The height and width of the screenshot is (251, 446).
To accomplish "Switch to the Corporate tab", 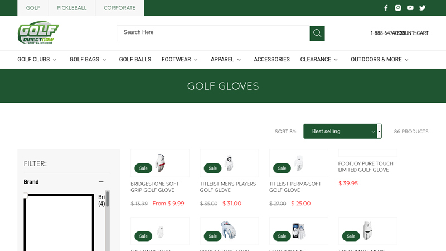I will coord(119,8).
